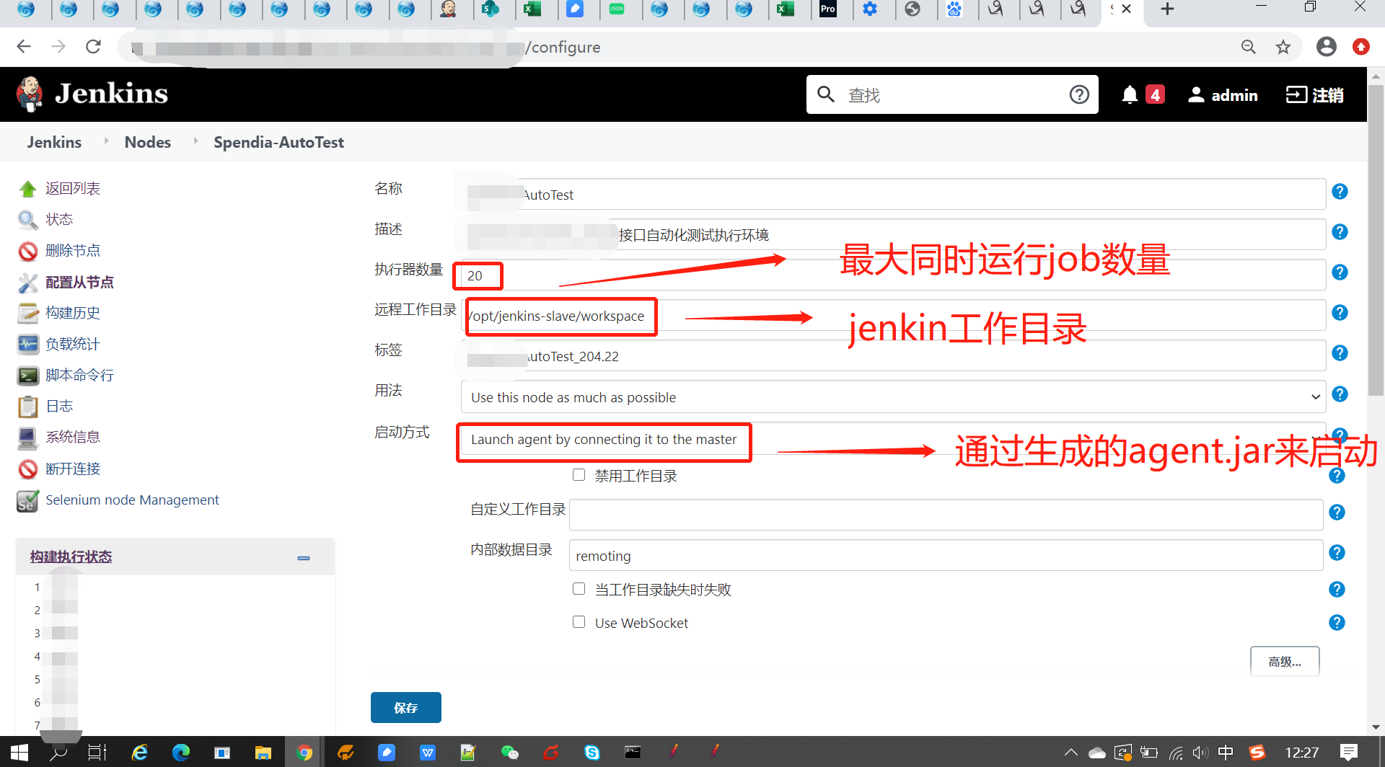Viewport: 1385px width, 767px height.
Task: Open 负载统计 in the sidebar
Action: tap(73, 345)
